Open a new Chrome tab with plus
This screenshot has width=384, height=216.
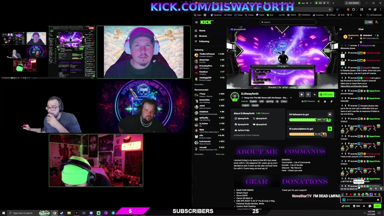click(x=333, y=3)
